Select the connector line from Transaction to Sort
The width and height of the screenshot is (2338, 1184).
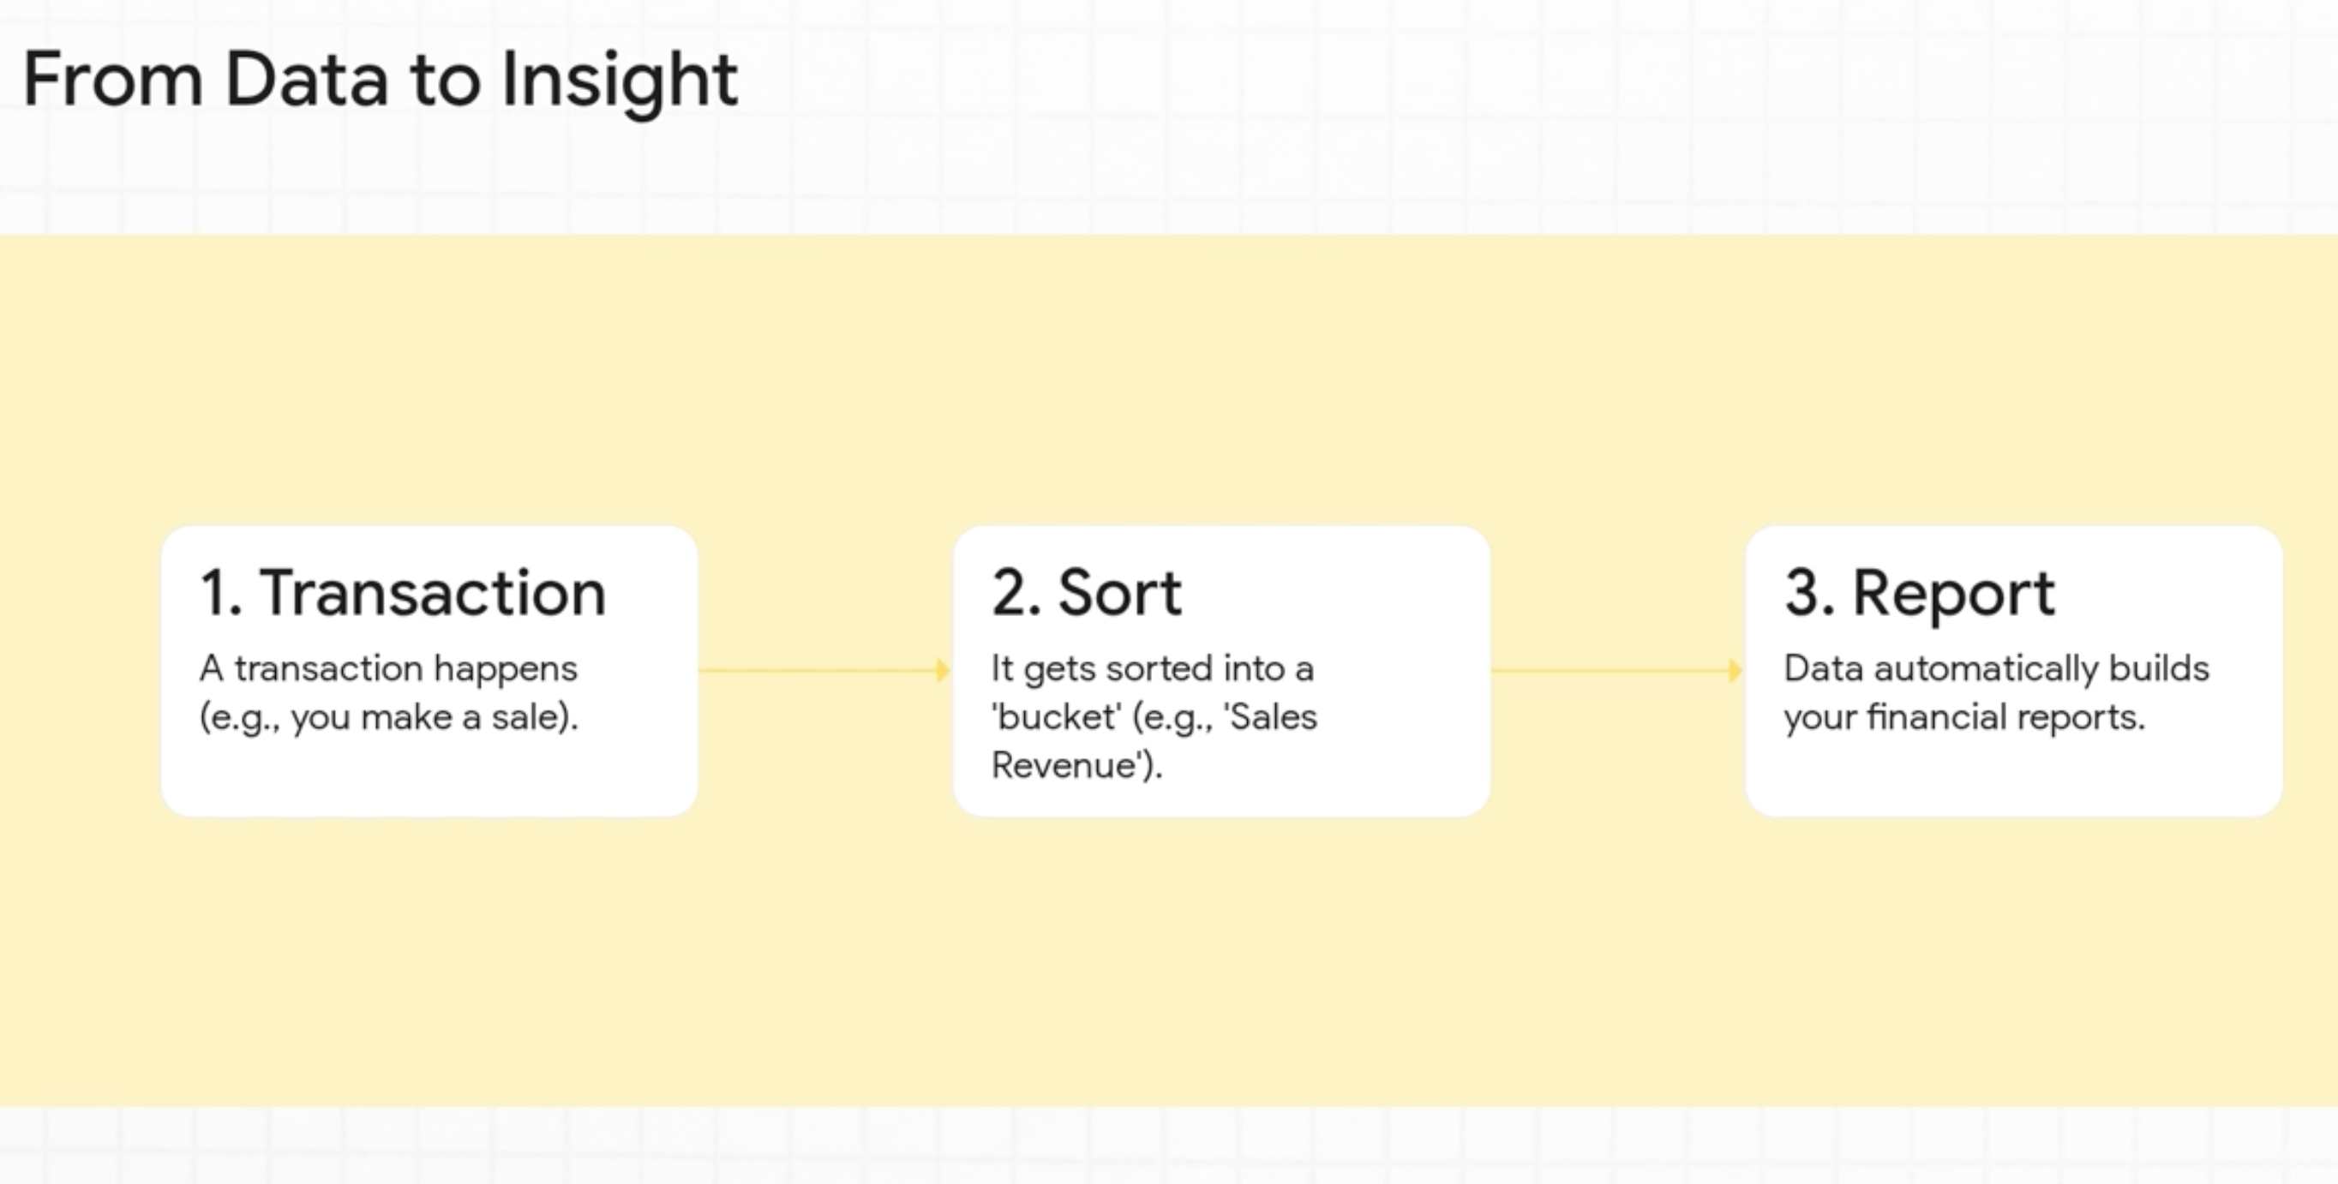pyautogui.click(x=817, y=672)
